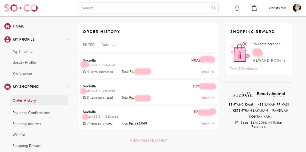Click the Kebijakan Privasi footer link
The width and height of the screenshot is (306, 152).
(x=273, y=104)
